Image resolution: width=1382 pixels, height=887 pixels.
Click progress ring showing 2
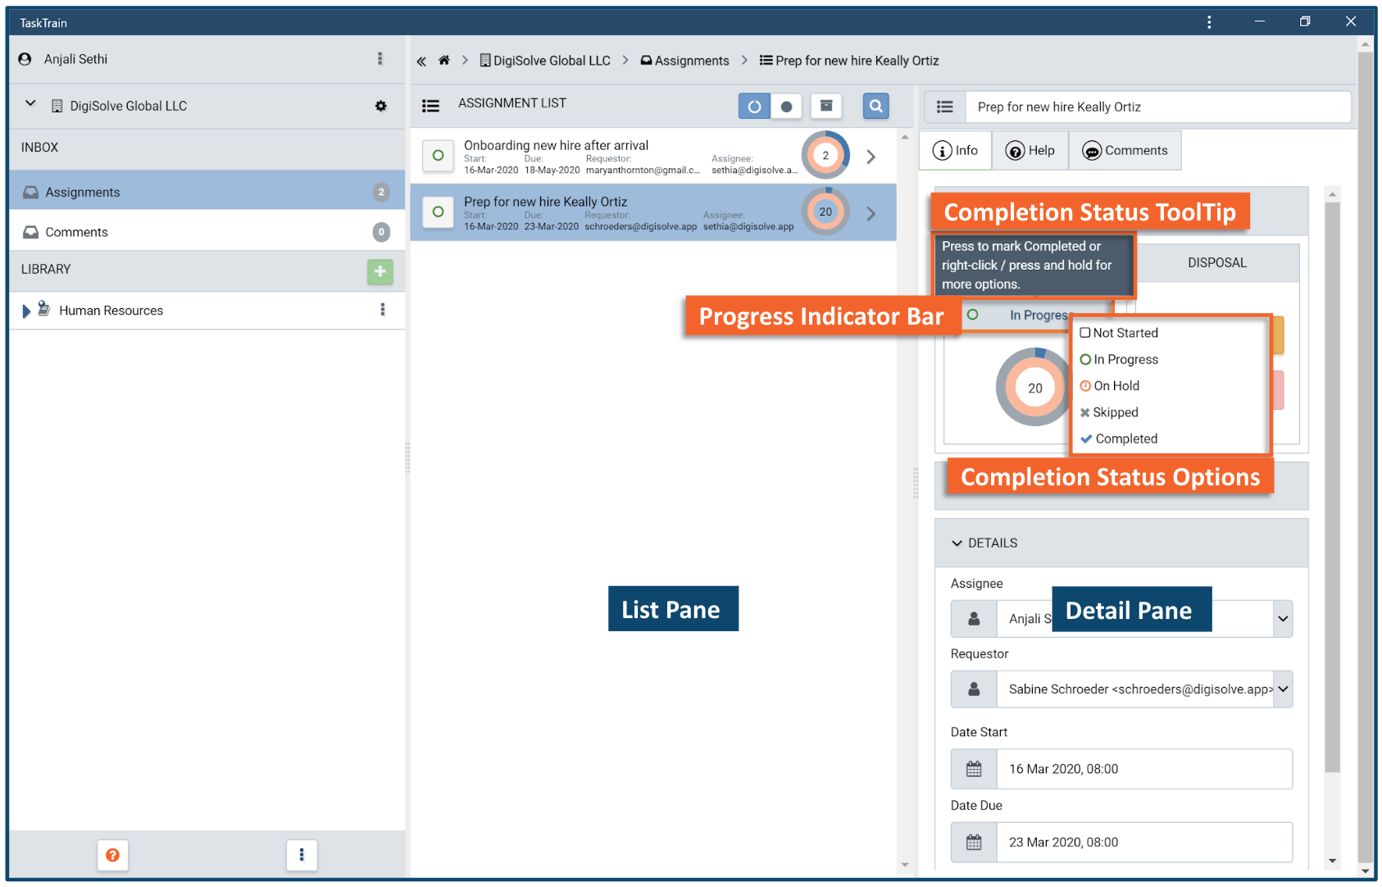pos(825,155)
